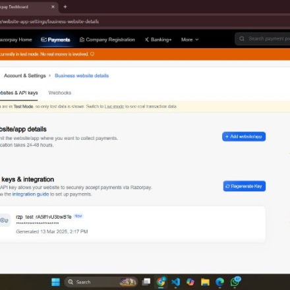Open WhatsApp from the taskbar
This screenshot has height=290, width=290.
click(x=235, y=281)
